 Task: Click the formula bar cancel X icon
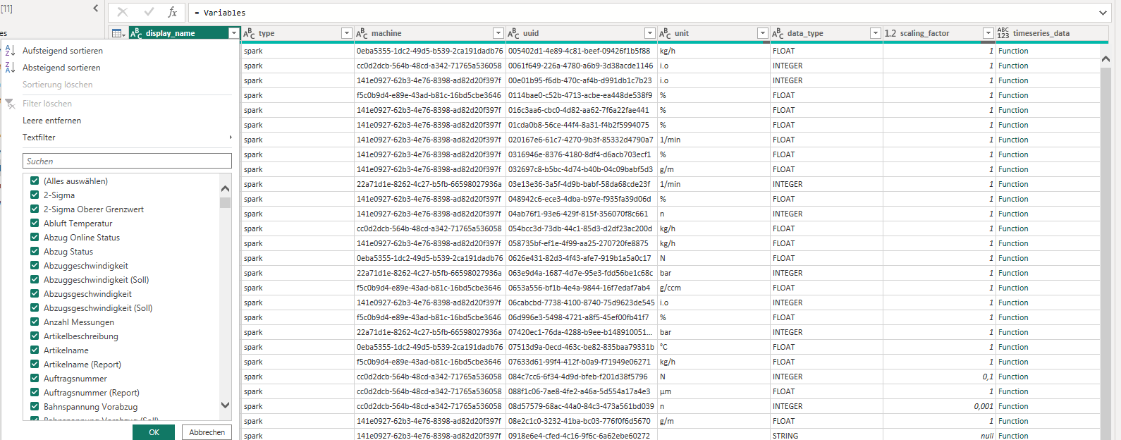click(123, 12)
